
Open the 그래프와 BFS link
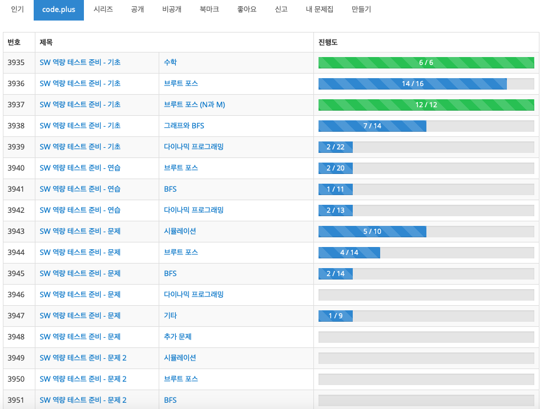click(x=184, y=125)
